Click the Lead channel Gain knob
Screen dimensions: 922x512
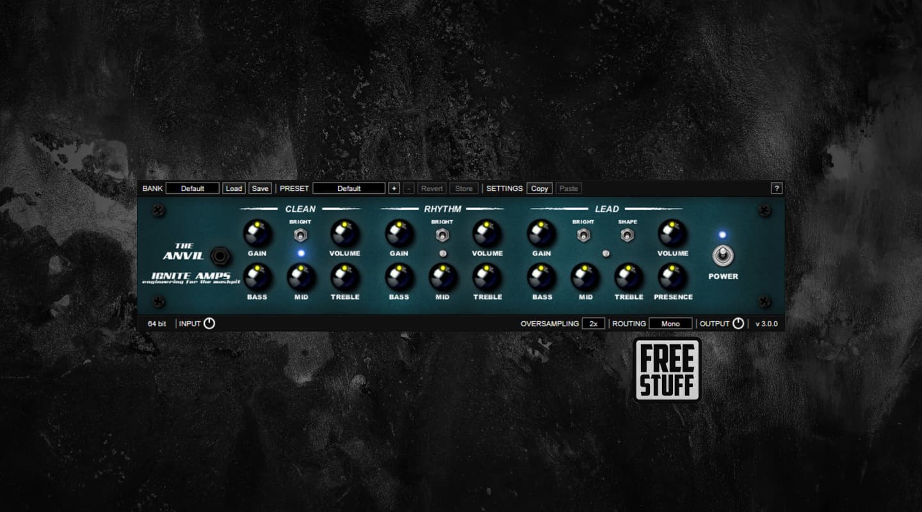[x=541, y=234]
